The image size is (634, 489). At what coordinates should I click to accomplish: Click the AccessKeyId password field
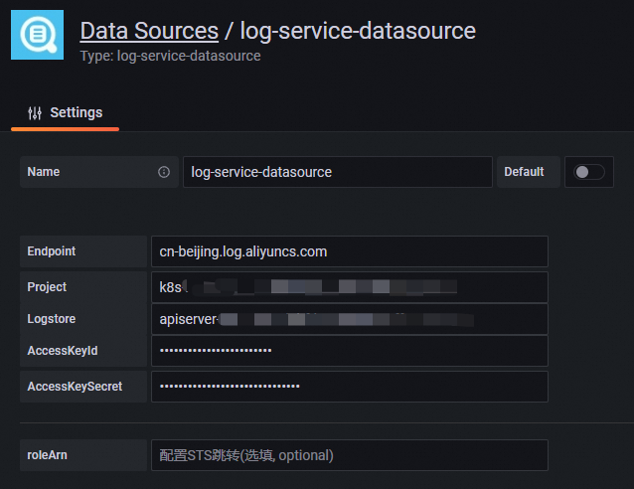[x=350, y=351]
